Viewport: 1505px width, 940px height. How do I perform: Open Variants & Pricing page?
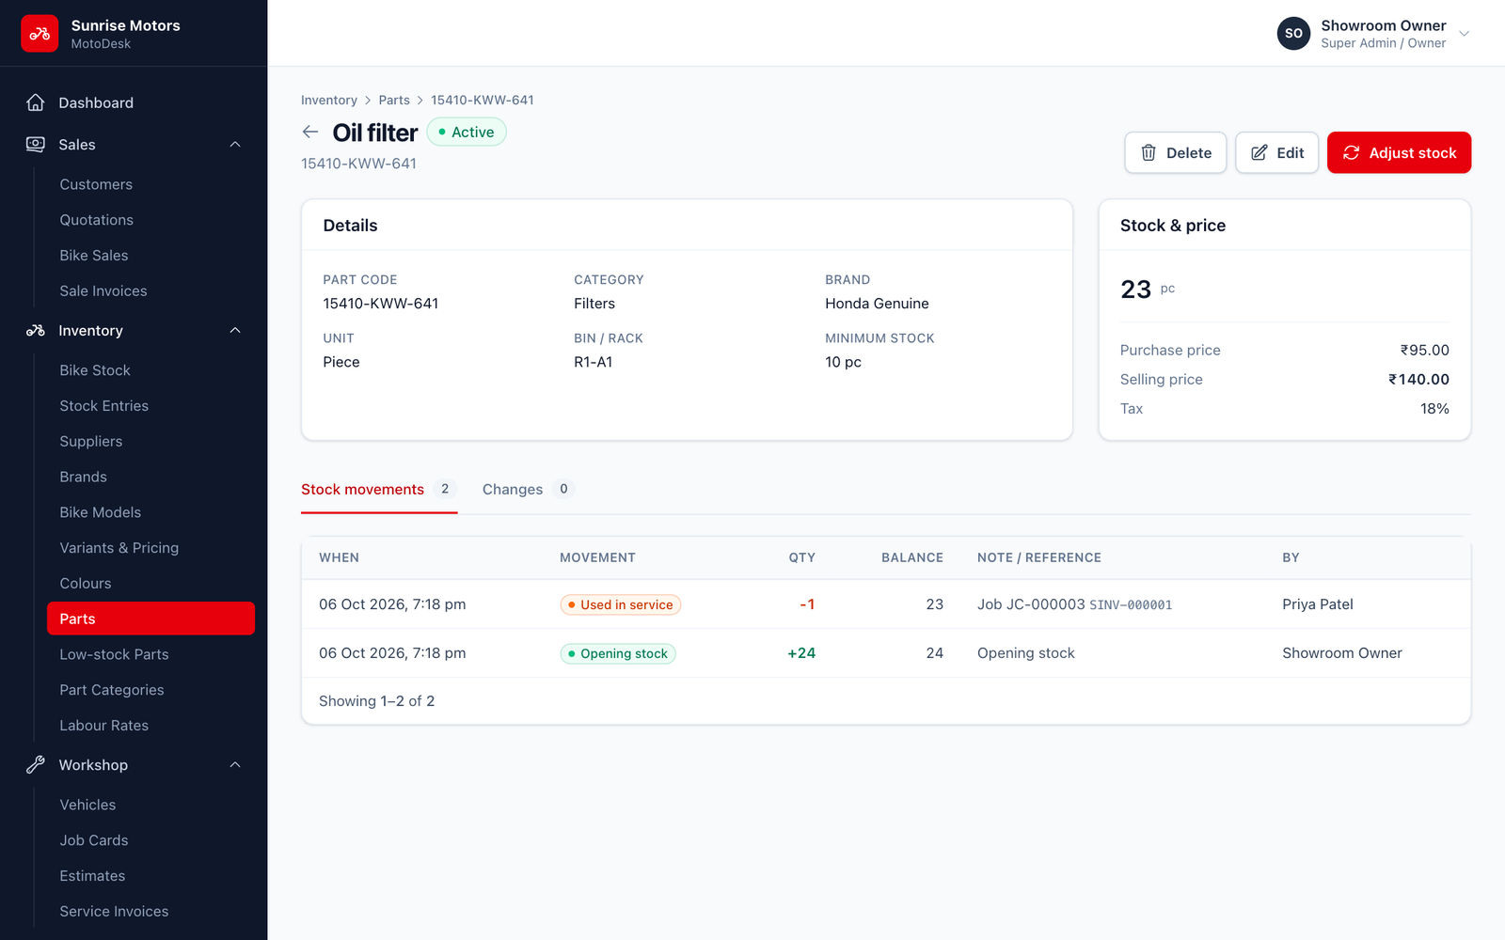tap(150, 548)
